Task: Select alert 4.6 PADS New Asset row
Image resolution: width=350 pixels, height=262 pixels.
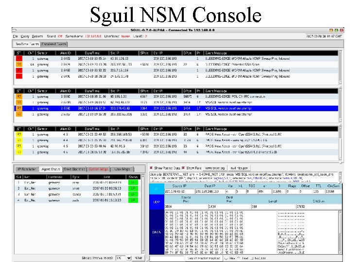Action: 176,152
